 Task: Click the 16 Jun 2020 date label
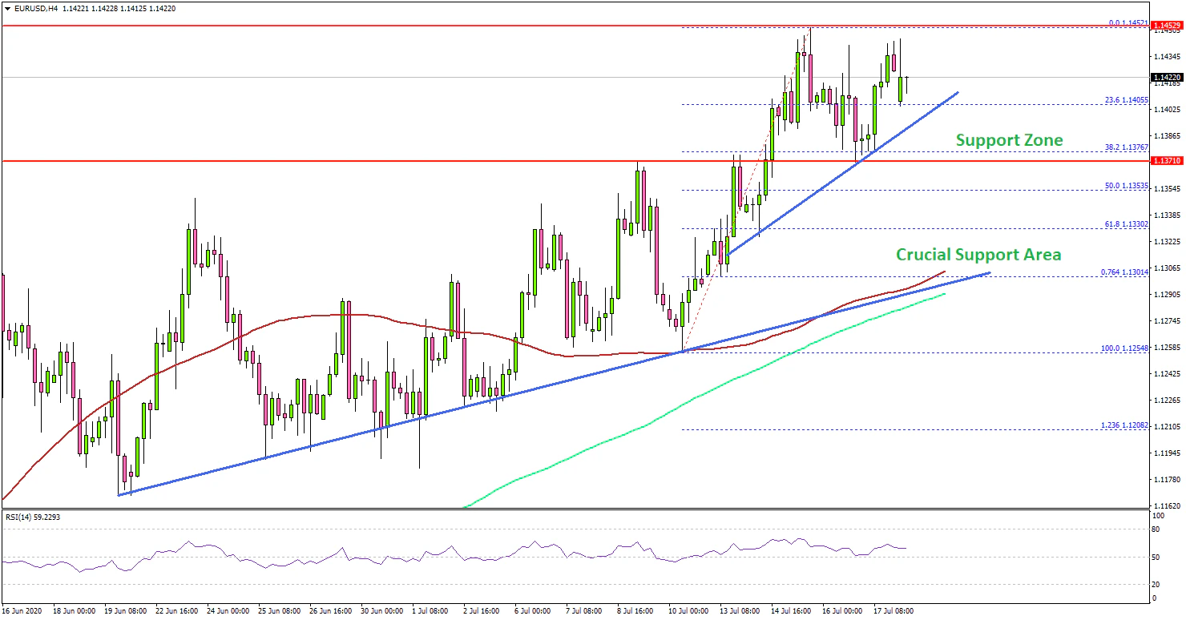coord(22,611)
